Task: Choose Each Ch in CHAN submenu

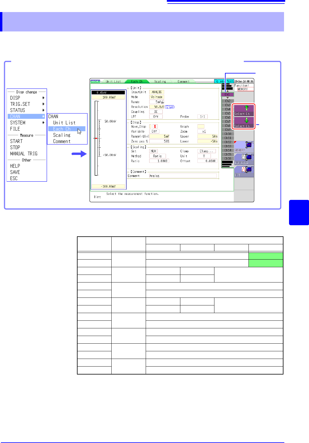Action: click(67, 129)
